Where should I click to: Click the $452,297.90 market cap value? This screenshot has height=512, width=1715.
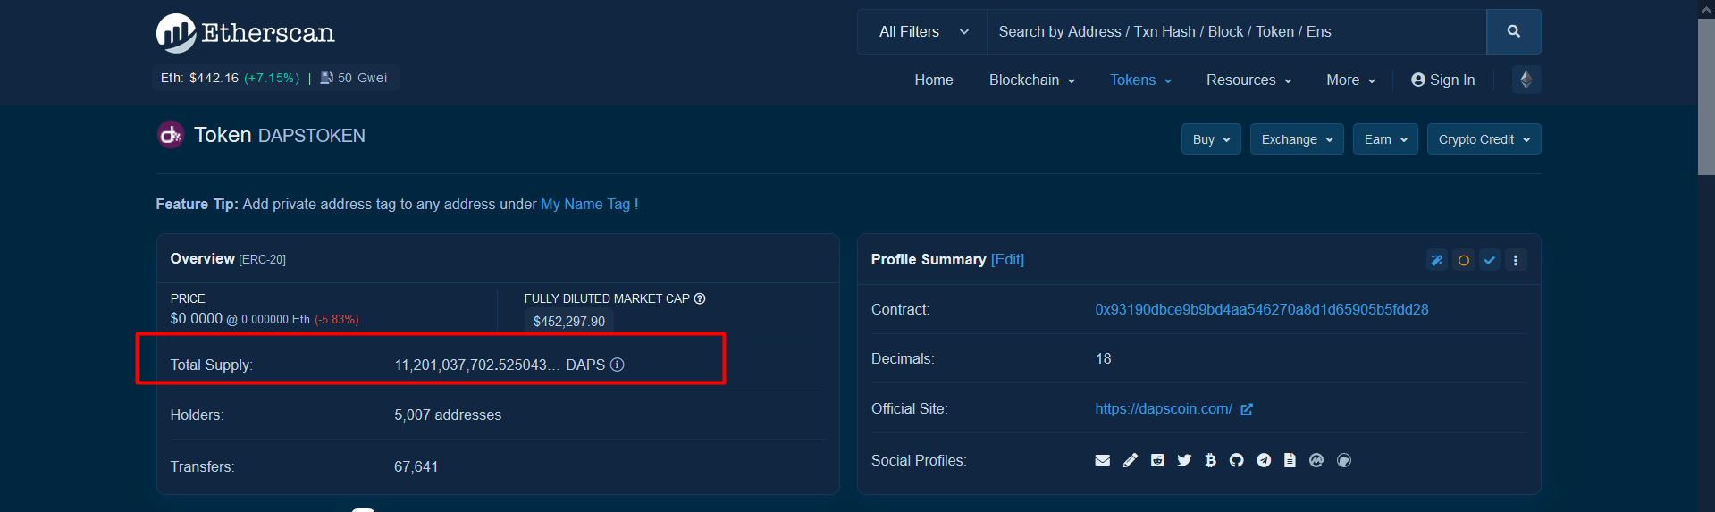tap(569, 322)
